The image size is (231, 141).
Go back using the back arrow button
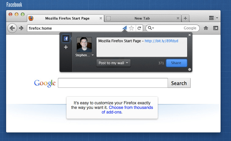click(x=12, y=28)
